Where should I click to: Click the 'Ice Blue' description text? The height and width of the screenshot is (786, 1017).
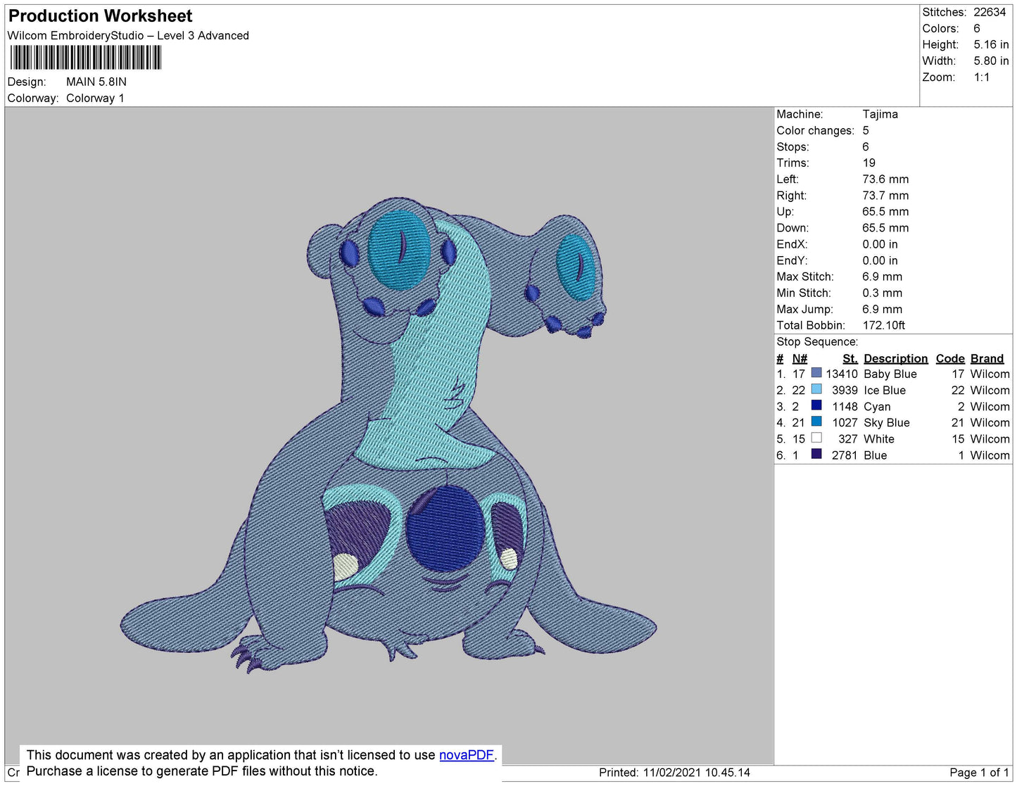click(885, 391)
